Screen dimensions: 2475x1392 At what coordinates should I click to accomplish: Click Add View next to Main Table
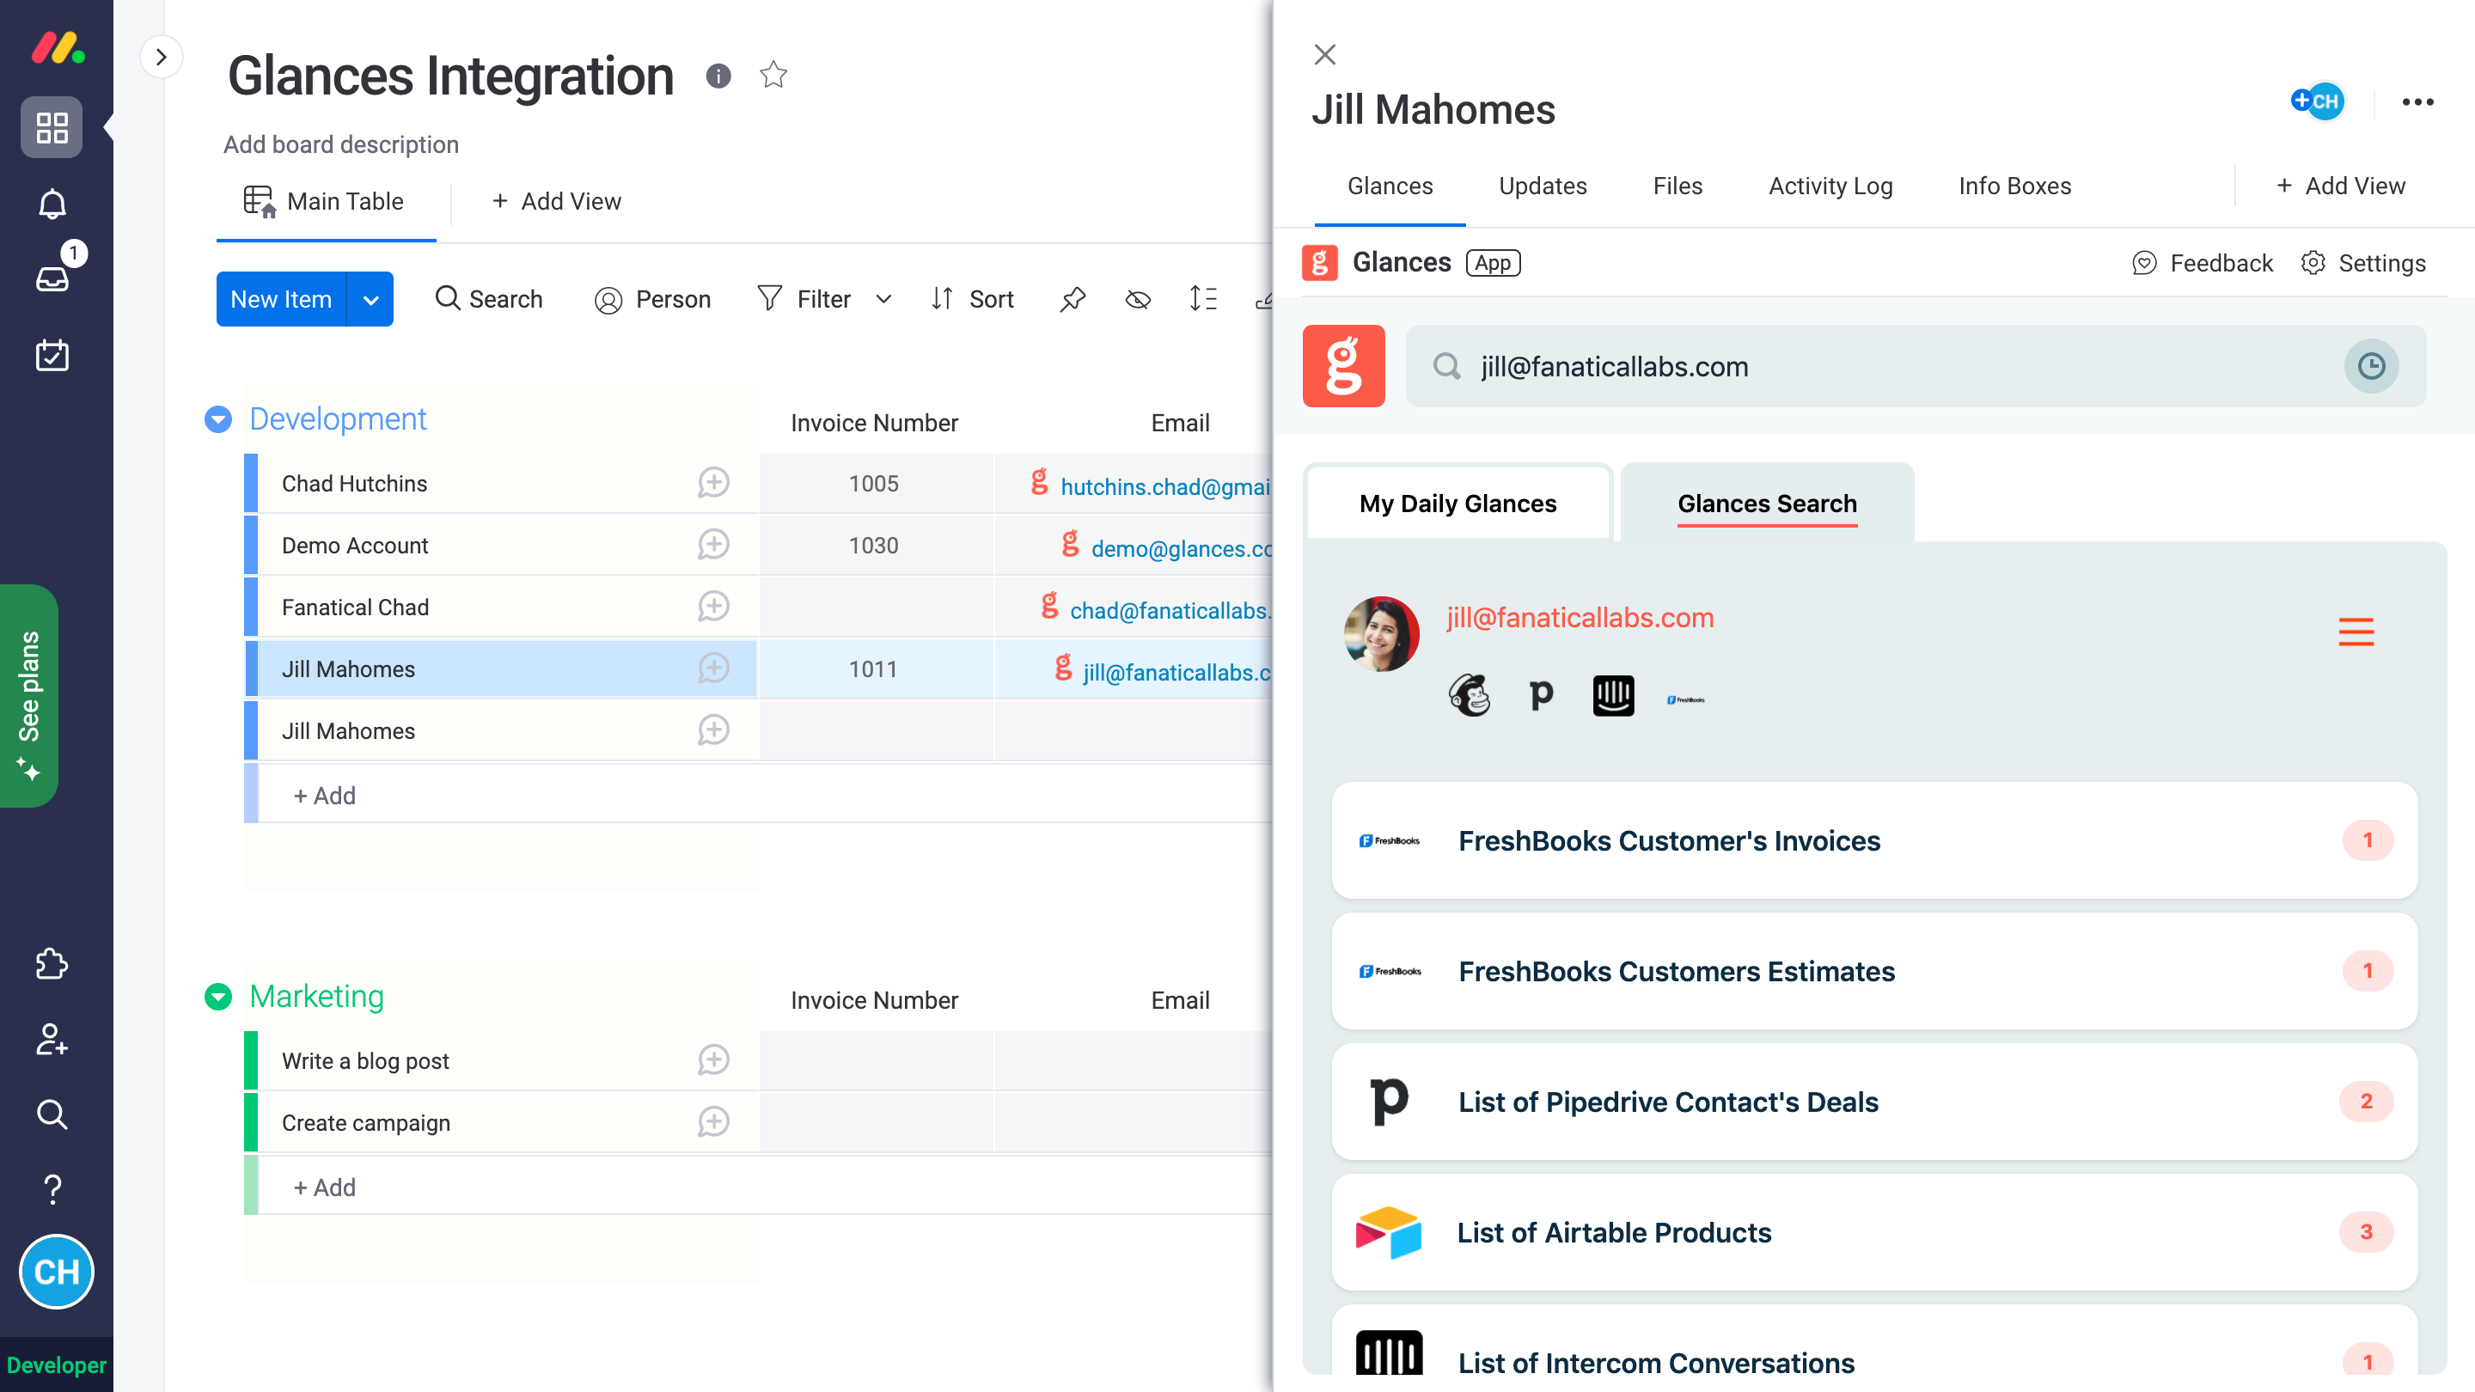[557, 202]
